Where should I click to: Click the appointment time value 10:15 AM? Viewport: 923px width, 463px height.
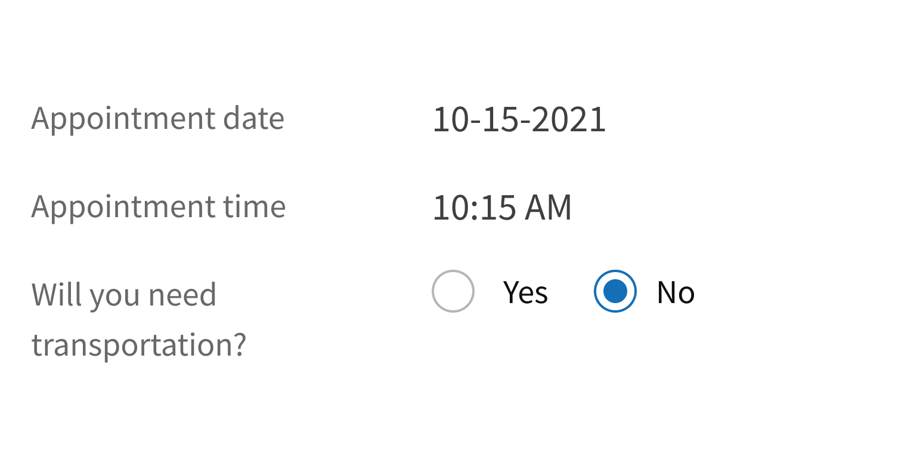[x=503, y=207]
